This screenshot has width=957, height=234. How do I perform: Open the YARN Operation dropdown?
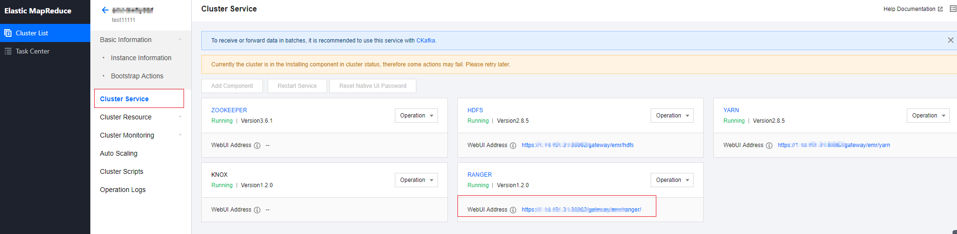pyautogui.click(x=928, y=116)
